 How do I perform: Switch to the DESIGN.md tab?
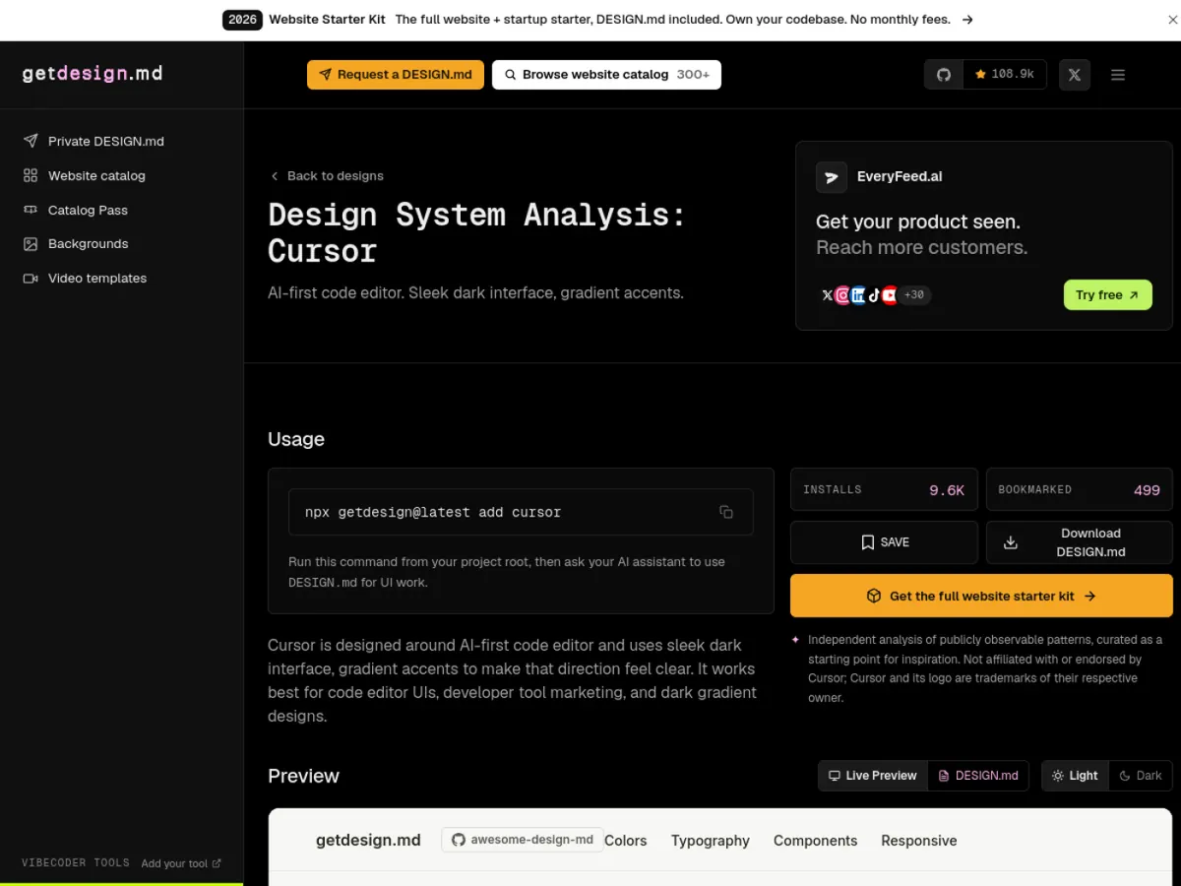pos(977,776)
